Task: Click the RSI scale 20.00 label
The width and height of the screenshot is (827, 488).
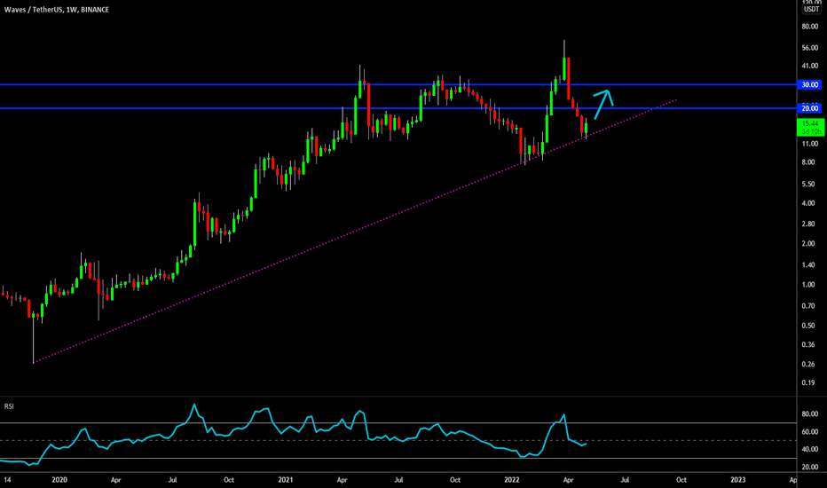Action: (x=809, y=467)
